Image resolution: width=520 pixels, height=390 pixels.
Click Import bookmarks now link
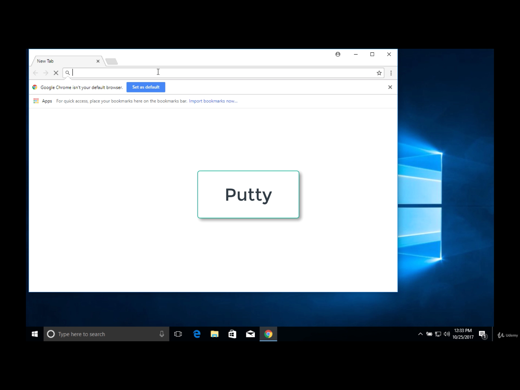click(213, 101)
